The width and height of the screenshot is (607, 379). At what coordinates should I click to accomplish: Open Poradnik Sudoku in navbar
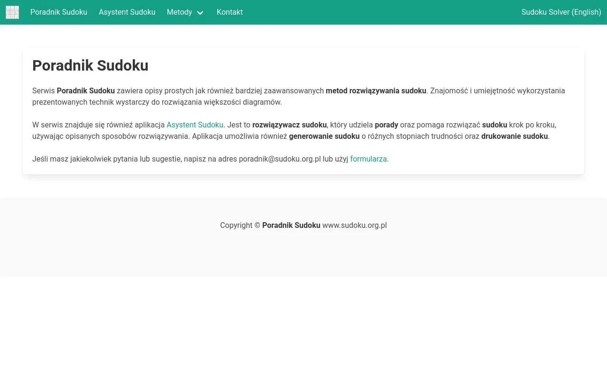pos(59,12)
